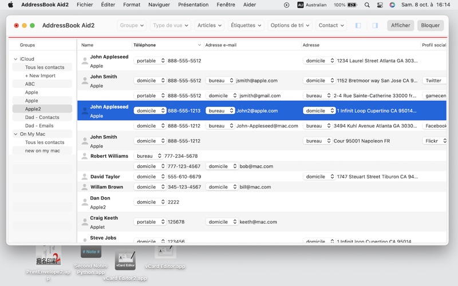The image size is (458, 286).
Task: Collapse the On My Mac group tree
Action: pos(15,134)
